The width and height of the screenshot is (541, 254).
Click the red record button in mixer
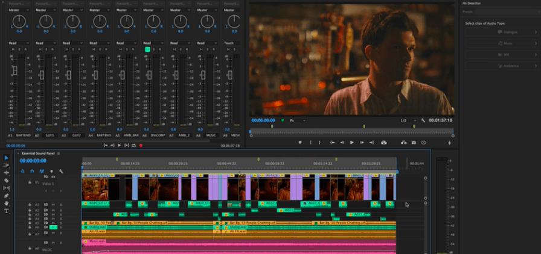(141, 145)
